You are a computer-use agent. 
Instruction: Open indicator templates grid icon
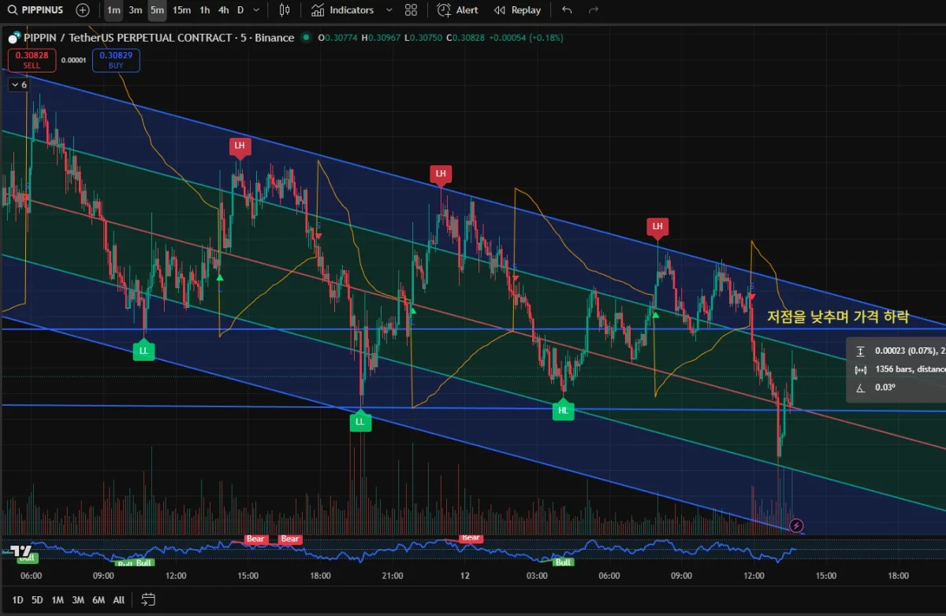click(411, 10)
